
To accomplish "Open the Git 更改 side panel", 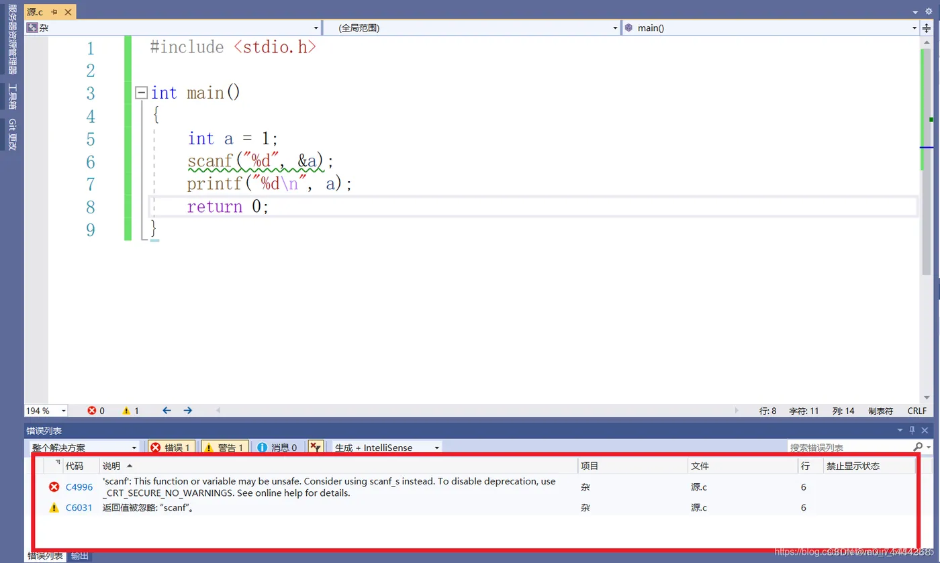I will click(12, 135).
